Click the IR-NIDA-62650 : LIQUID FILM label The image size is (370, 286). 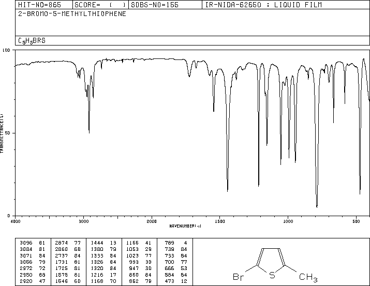point(263,5)
